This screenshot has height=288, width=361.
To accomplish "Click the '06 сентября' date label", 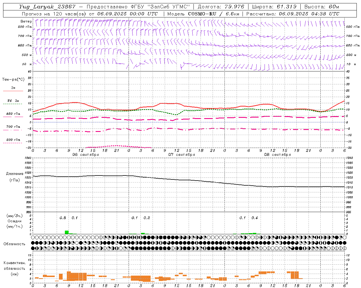I will pyautogui.click(x=85, y=155).
